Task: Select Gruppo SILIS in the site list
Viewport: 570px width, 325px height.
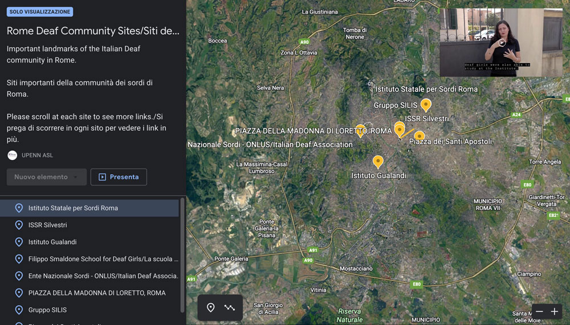Action: [x=89, y=310]
